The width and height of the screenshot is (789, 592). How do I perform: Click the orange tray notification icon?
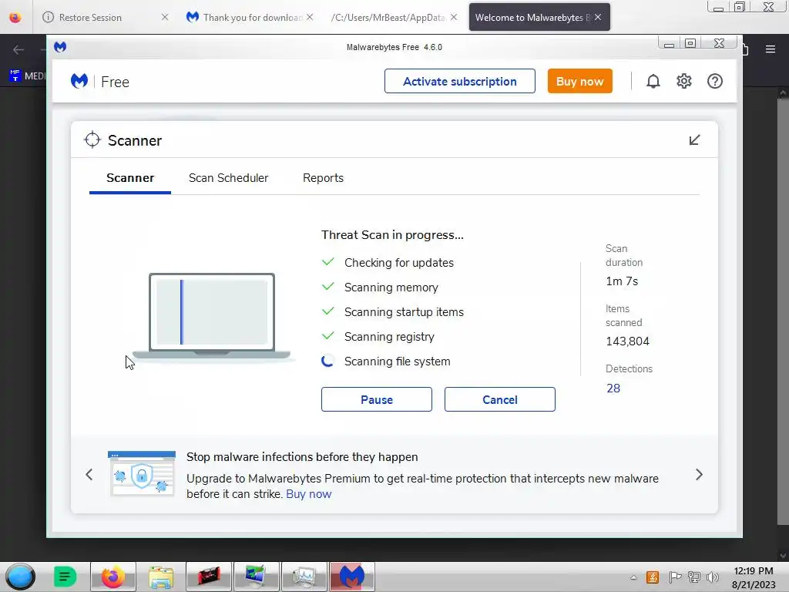[x=653, y=577]
